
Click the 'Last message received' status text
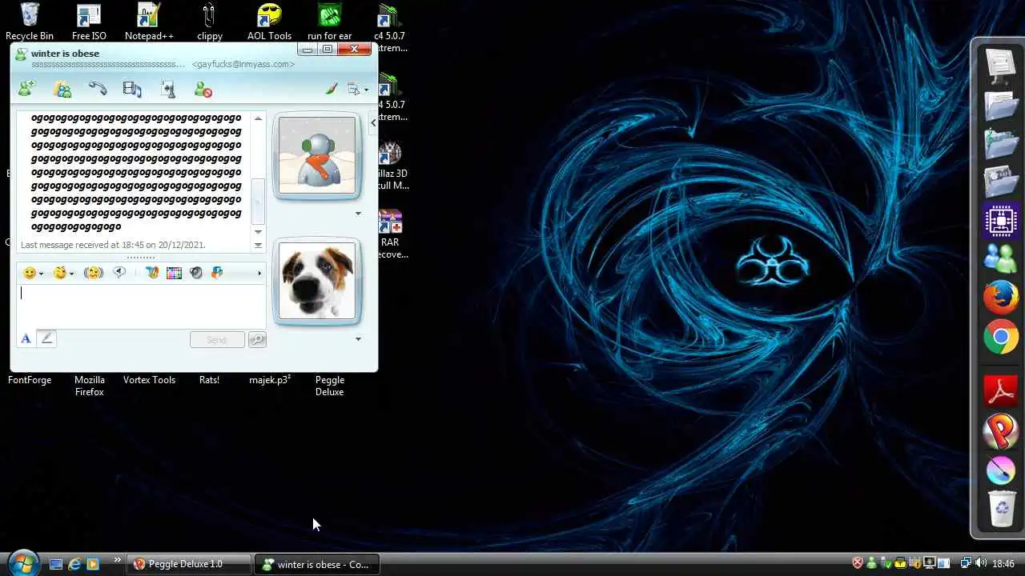tap(113, 245)
